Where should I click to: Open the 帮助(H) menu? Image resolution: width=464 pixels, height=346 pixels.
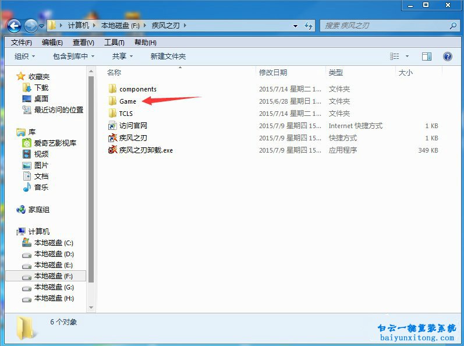[146, 43]
